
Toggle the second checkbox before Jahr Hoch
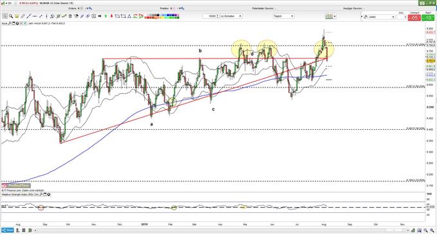pos(25,23)
